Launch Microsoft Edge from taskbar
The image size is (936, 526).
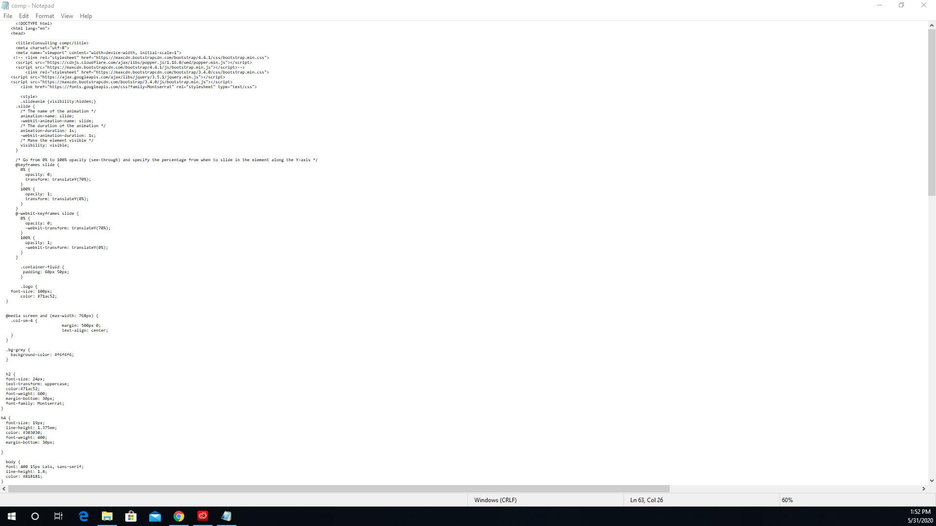click(83, 516)
